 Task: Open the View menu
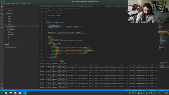point(13,4)
